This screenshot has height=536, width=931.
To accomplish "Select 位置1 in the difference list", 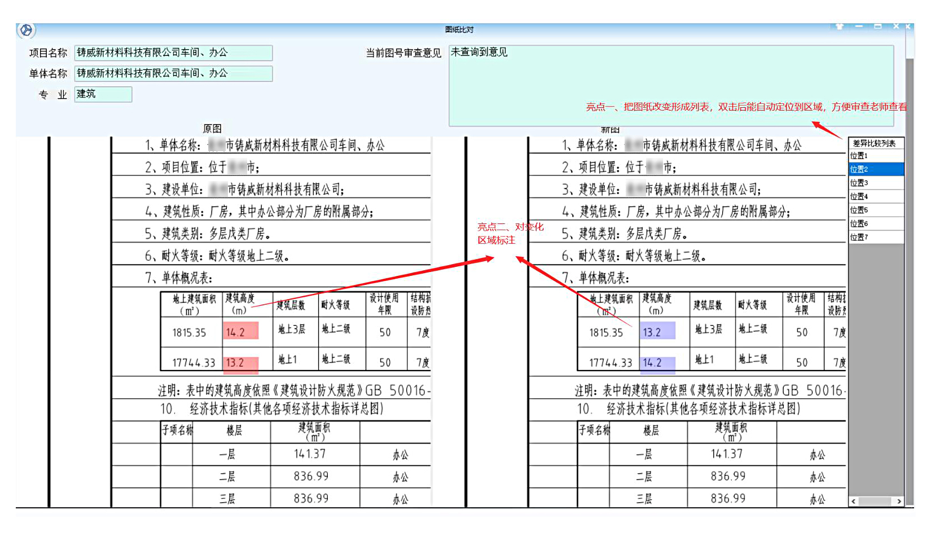I will (876, 156).
